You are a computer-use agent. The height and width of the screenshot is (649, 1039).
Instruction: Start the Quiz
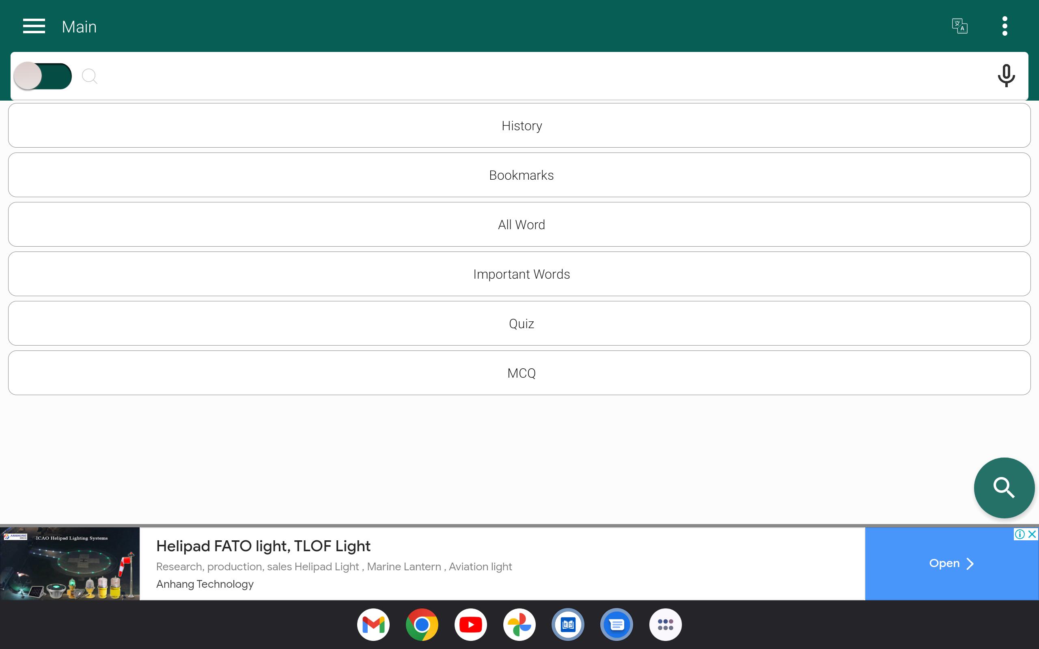(519, 323)
